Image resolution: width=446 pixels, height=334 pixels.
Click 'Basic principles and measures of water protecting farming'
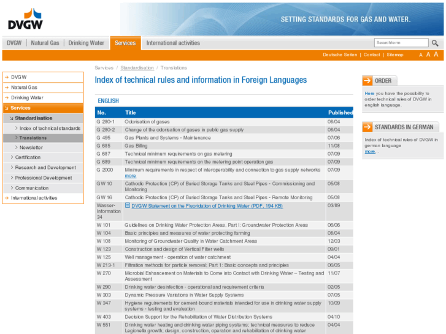[187, 233]
